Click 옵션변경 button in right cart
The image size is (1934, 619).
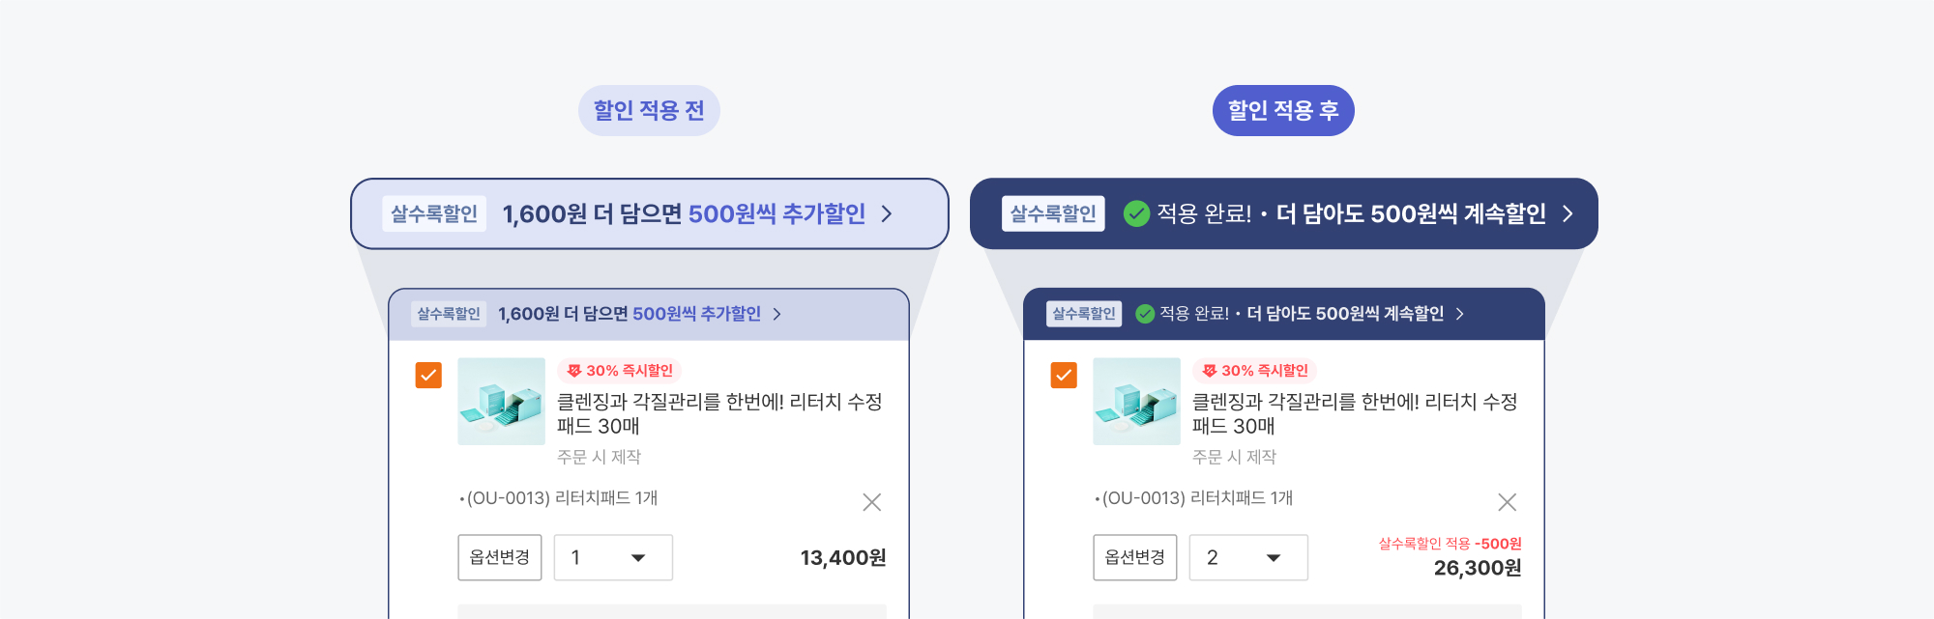coord(1135,557)
